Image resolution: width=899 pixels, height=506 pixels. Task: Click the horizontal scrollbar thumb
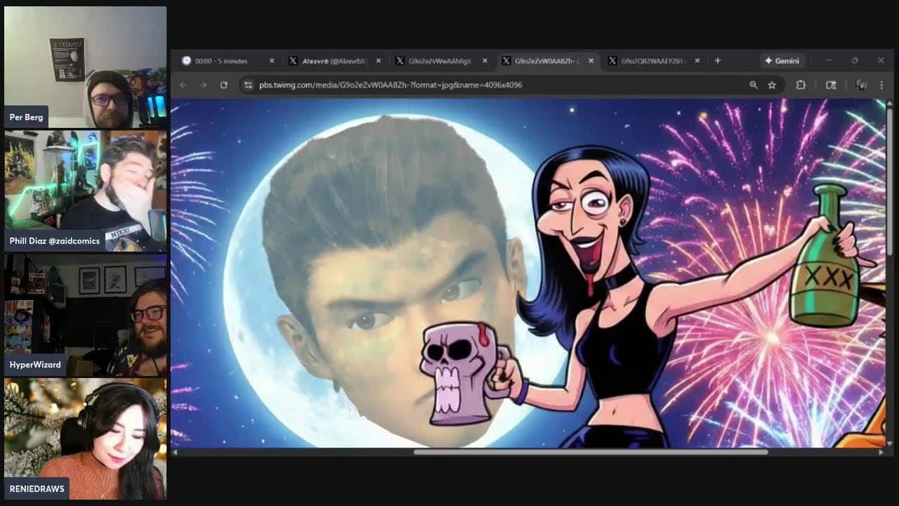pos(590,452)
